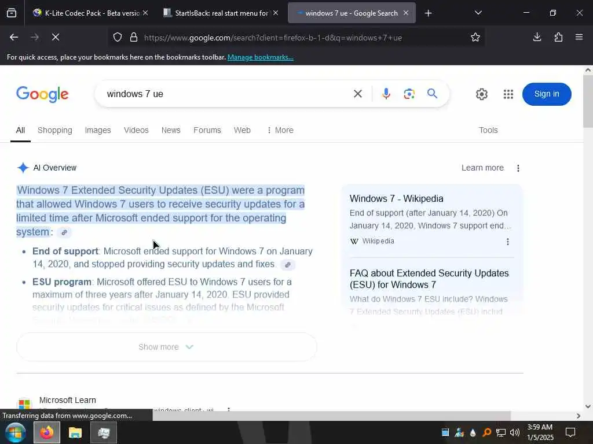Expand AI Overview with Show more

(166, 347)
